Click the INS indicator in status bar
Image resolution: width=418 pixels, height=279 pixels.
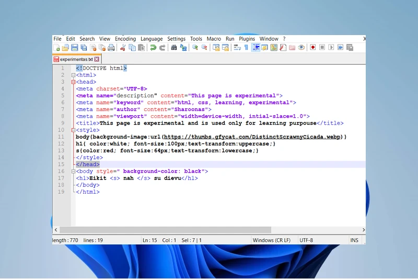tap(354, 240)
